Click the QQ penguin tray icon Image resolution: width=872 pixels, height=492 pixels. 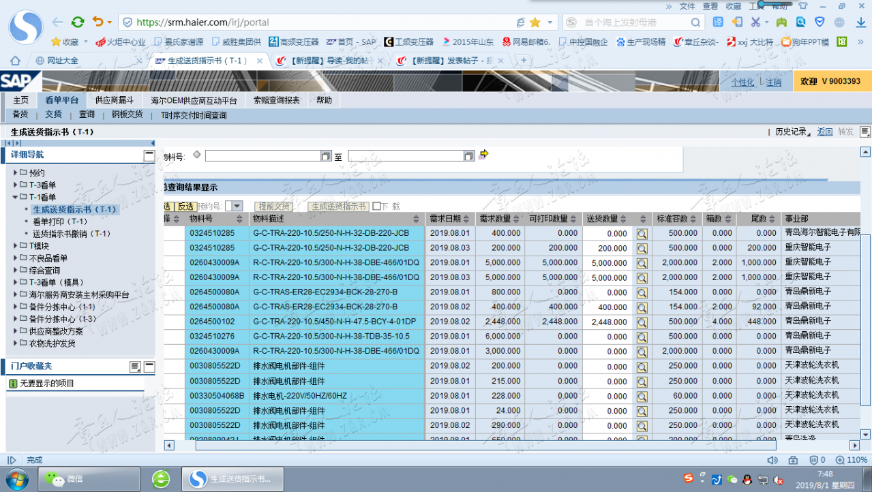tap(747, 480)
